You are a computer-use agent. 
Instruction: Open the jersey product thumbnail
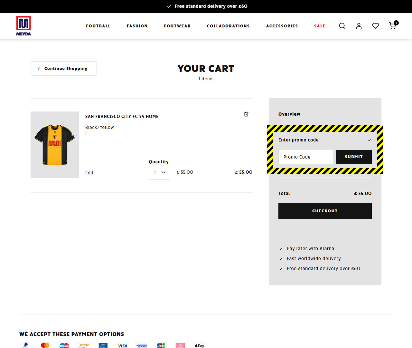[55, 145]
